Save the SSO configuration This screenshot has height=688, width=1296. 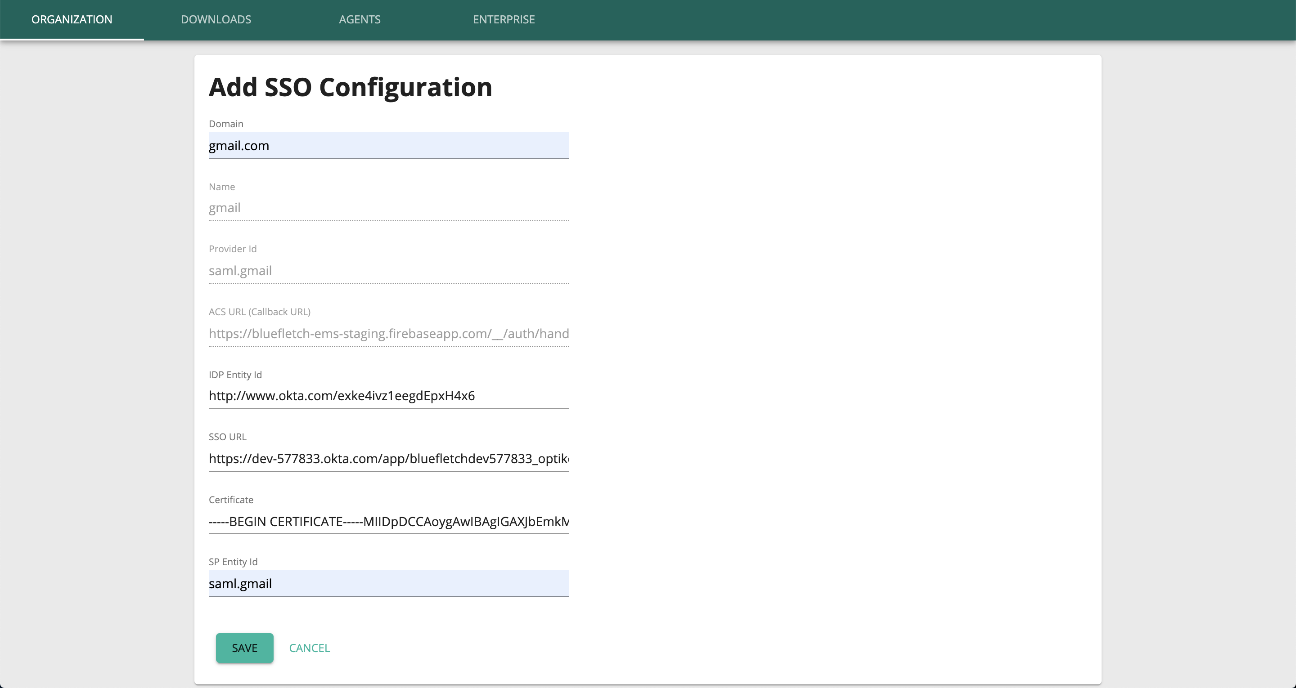pos(244,648)
